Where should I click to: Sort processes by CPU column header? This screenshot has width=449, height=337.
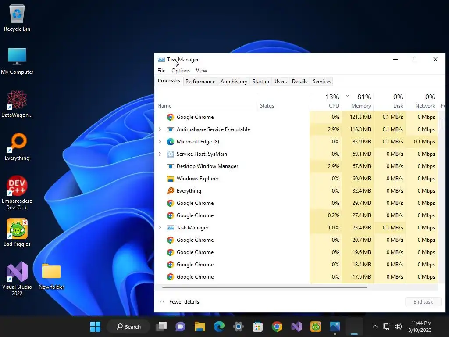point(326,102)
